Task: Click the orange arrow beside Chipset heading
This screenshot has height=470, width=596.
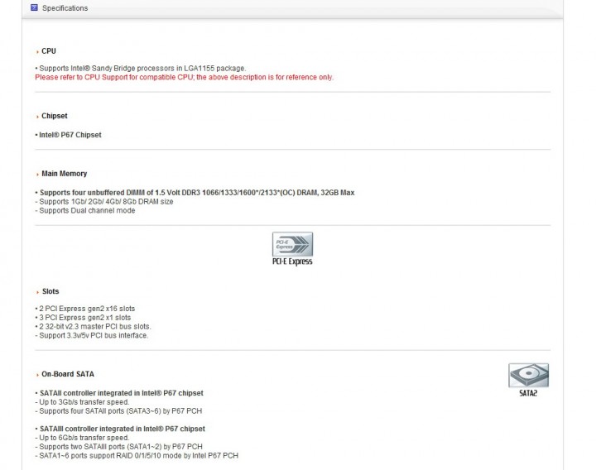Action: tap(37, 117)
